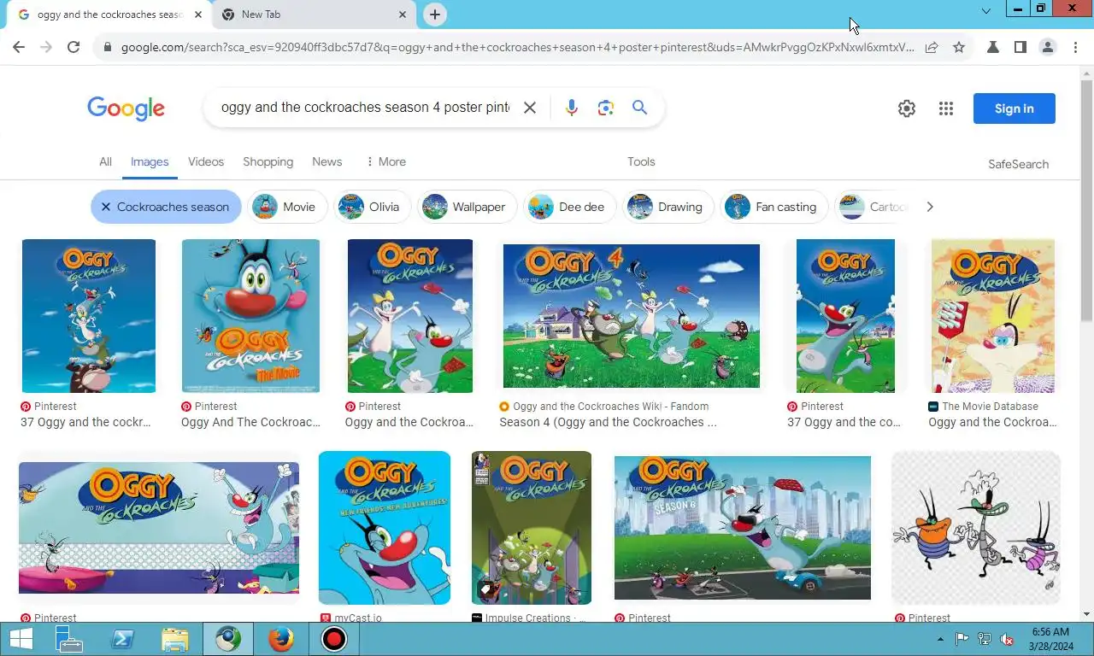Show hidden system tray icons arrow
Image resolution: width=1094 pixels, height=656 pixels.
(x=941, y=639)
